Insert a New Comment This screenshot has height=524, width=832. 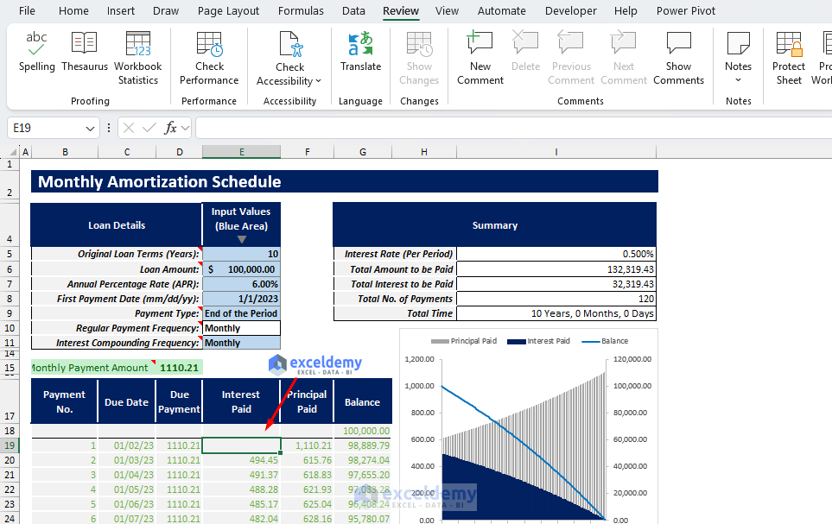coord(480,56)
